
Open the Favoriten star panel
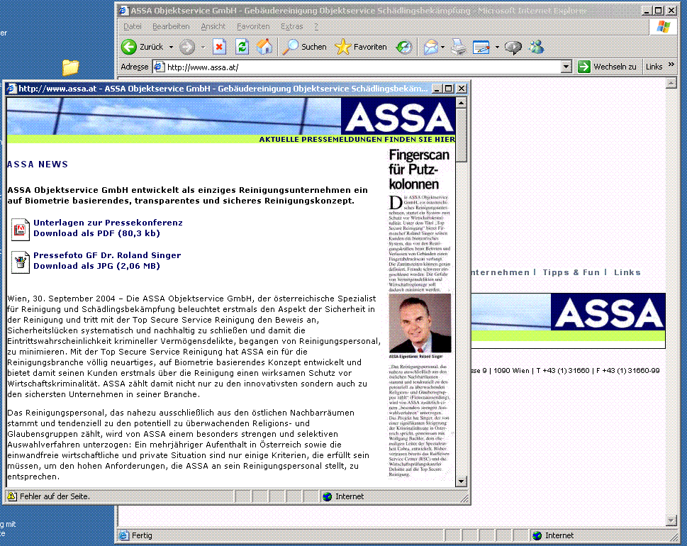pos(362,47)
